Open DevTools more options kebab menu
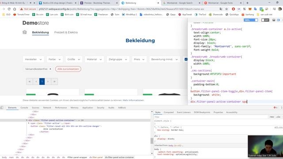Screen dimensions: 283x159 281,108
